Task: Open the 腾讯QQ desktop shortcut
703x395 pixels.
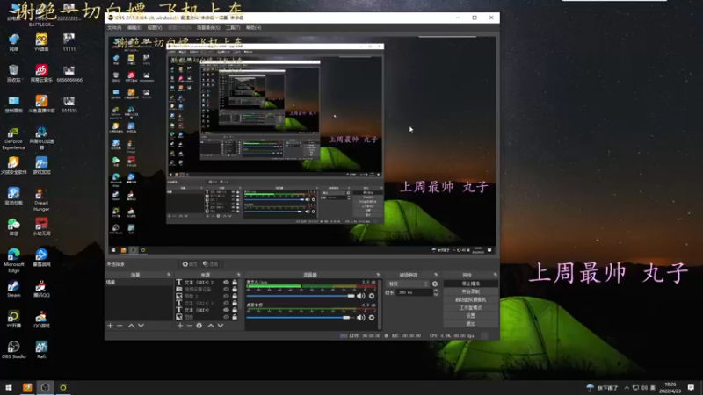Action: click(x=41, y=289)
